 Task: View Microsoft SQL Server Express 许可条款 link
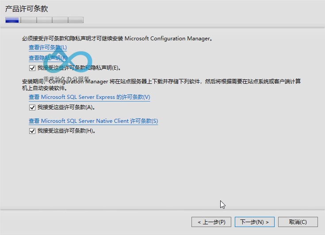tap(89, 97)
